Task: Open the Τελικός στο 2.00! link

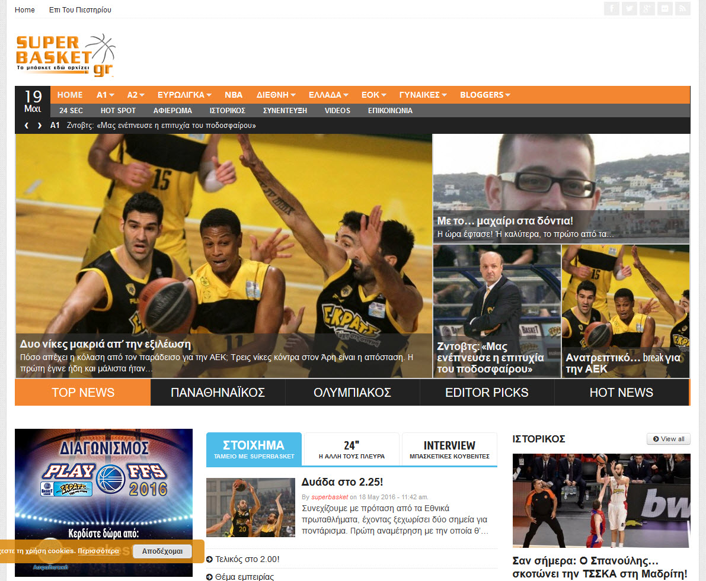Action: click(x=247, y=560)
